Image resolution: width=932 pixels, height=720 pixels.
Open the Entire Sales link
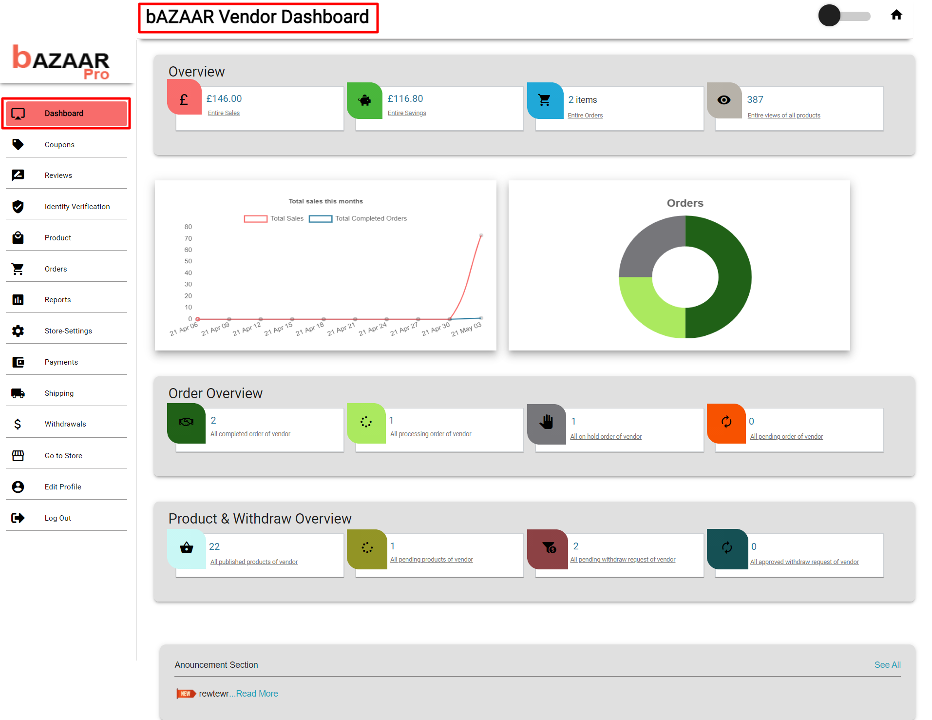223,113
